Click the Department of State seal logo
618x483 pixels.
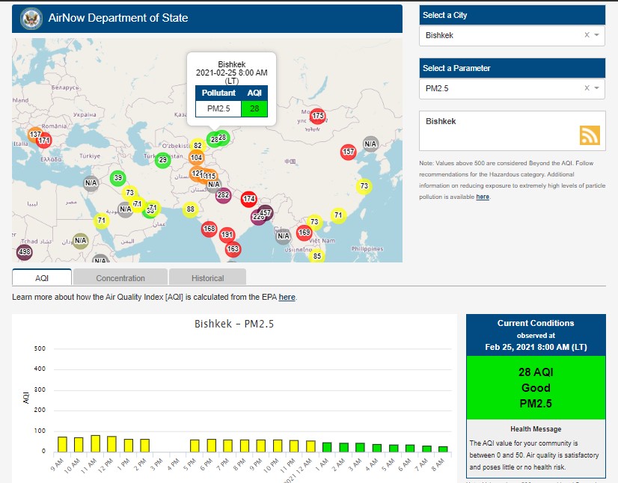[x=31, y=17]
